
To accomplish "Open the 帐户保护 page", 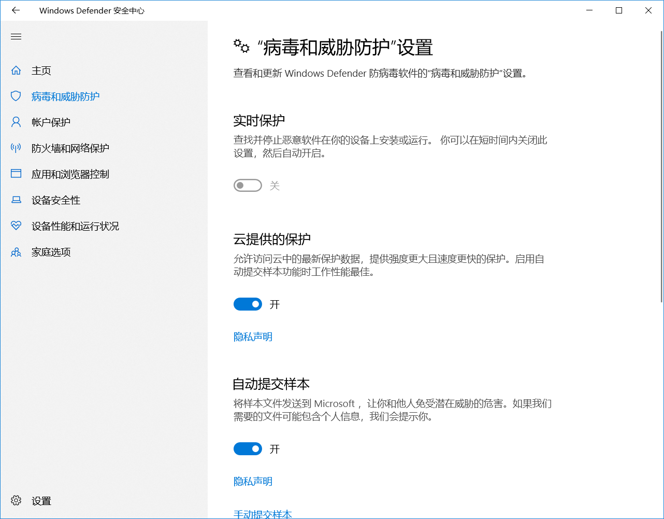I will click(51, 122).
